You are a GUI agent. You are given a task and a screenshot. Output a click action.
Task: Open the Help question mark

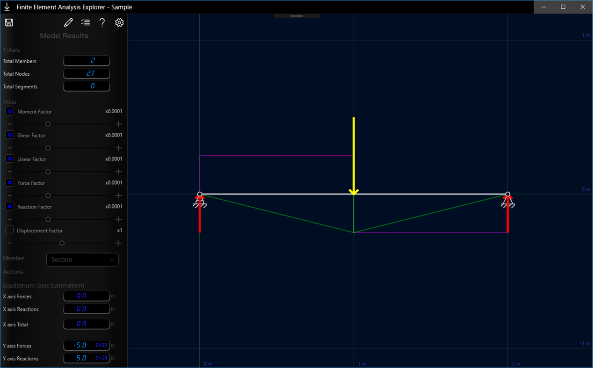(x=102, y=22)
